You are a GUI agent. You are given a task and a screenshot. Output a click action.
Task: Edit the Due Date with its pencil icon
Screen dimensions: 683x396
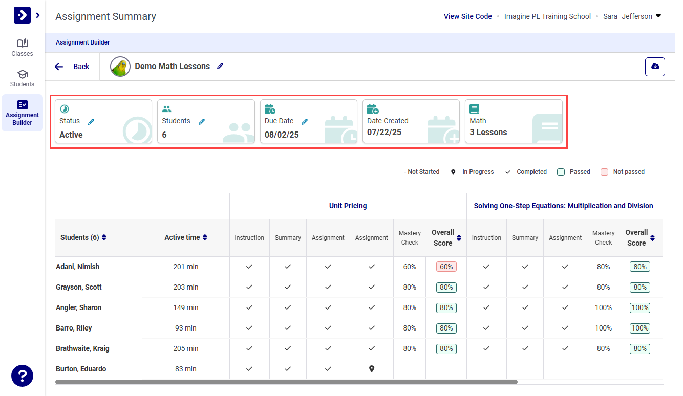(305, 121)
